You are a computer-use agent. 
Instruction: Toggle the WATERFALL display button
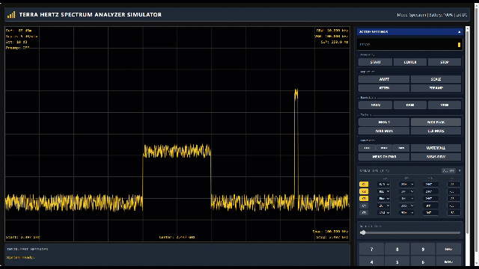coord(436,148)
